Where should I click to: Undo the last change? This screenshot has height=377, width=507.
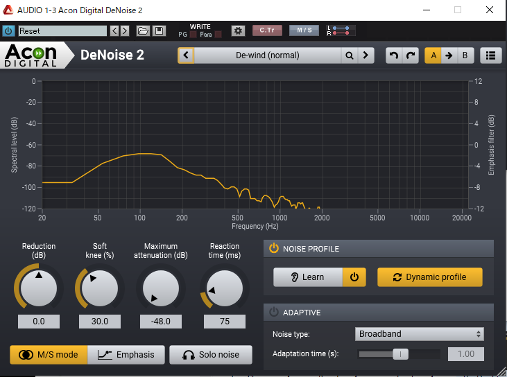coord(394,55)
